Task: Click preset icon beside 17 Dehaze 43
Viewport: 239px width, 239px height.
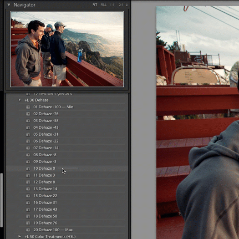Action: pos(28,209)
